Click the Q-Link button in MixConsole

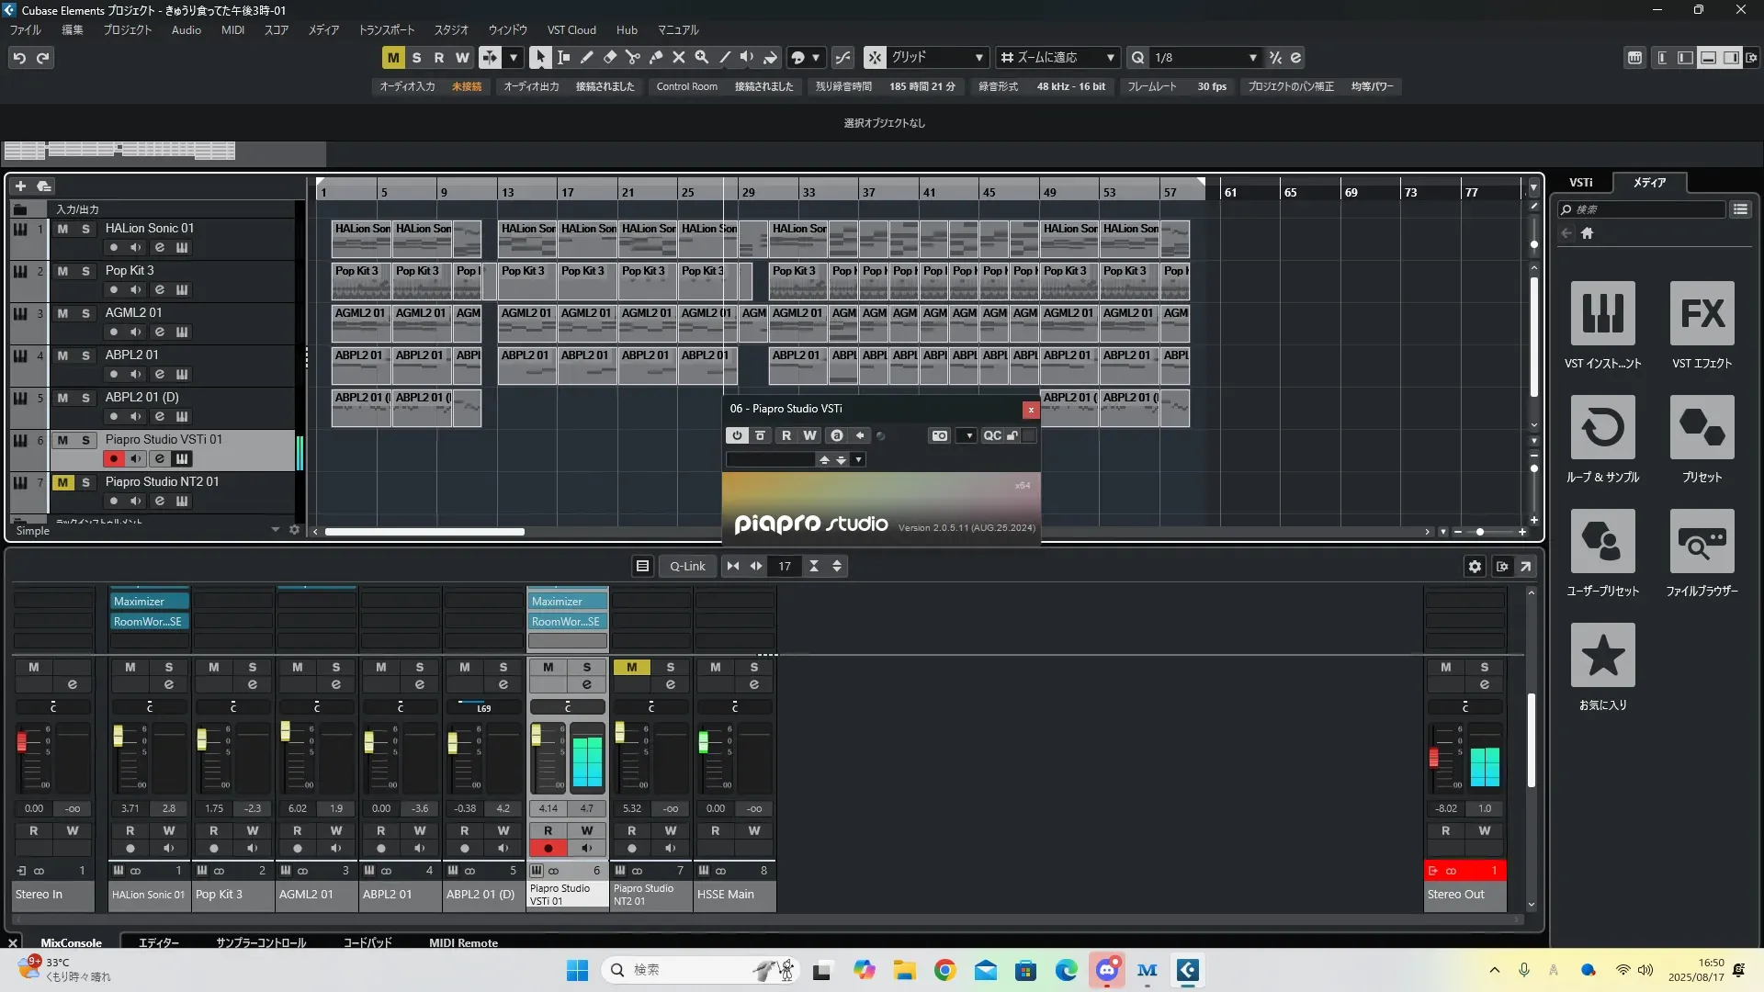687,567
